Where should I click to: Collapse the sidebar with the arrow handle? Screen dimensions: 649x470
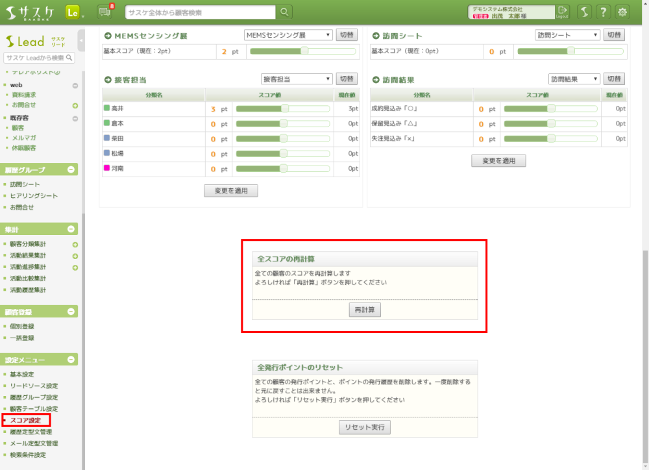tap(81, 40)
